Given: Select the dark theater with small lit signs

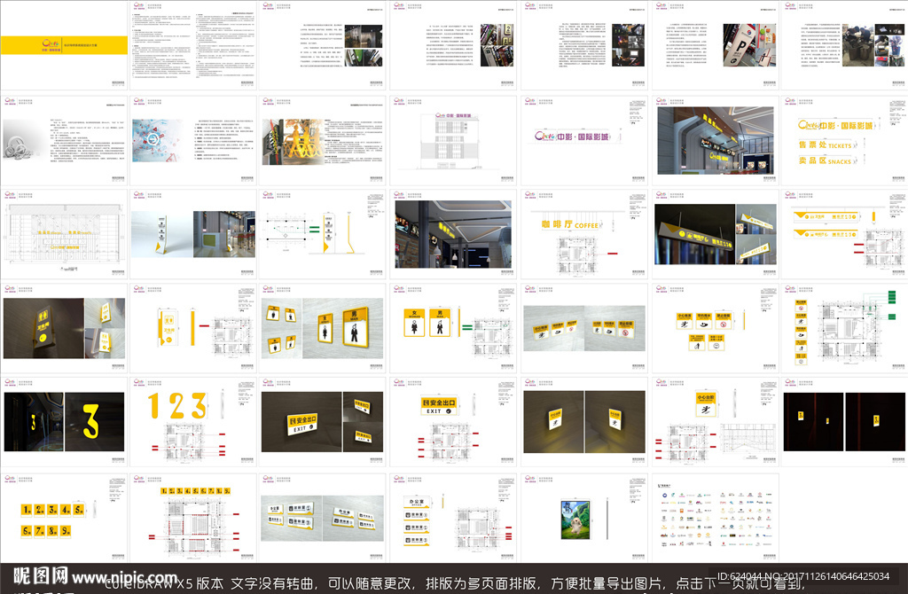Looking at the screenshot, I should (844, 421).
